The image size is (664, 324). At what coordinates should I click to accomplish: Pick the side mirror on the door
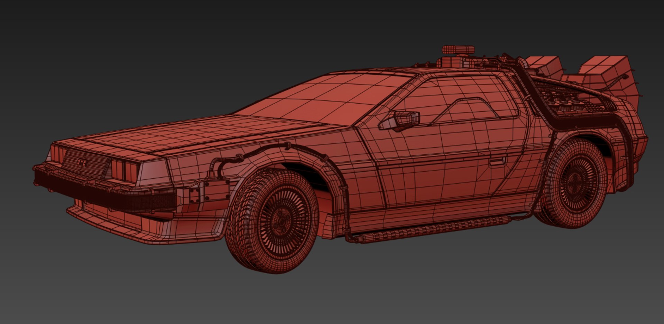pos(400,120)
